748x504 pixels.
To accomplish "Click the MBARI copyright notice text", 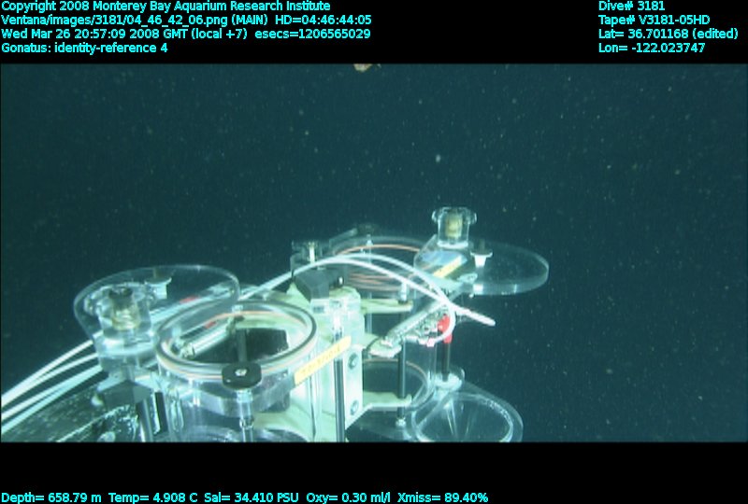I will click(165, 6).
